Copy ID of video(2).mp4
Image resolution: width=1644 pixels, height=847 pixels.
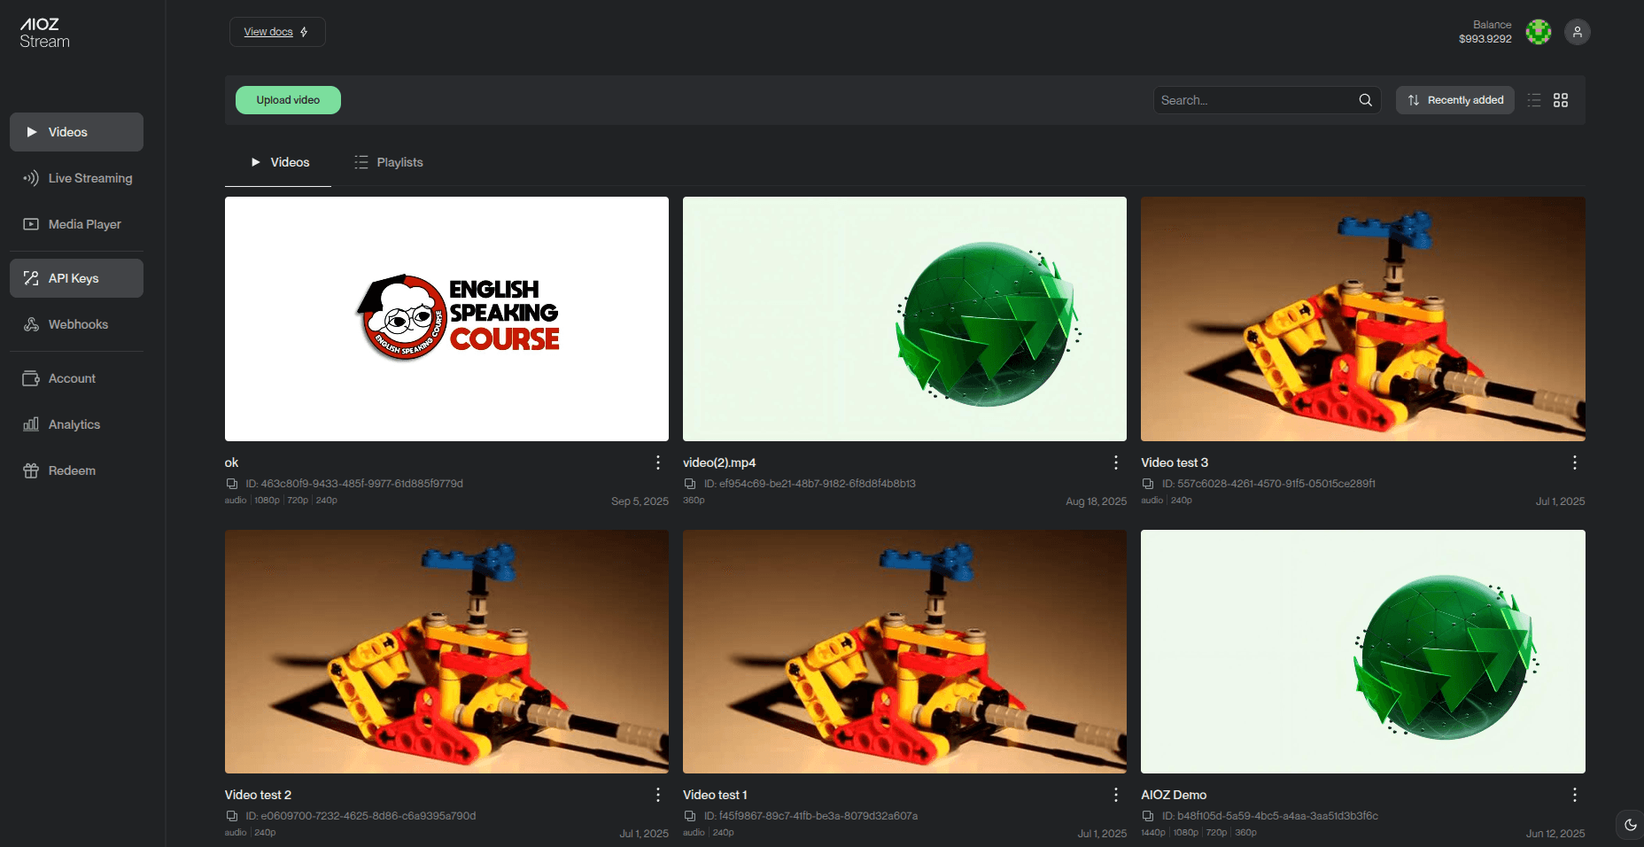pyautogui.click(x=690, y=484)
